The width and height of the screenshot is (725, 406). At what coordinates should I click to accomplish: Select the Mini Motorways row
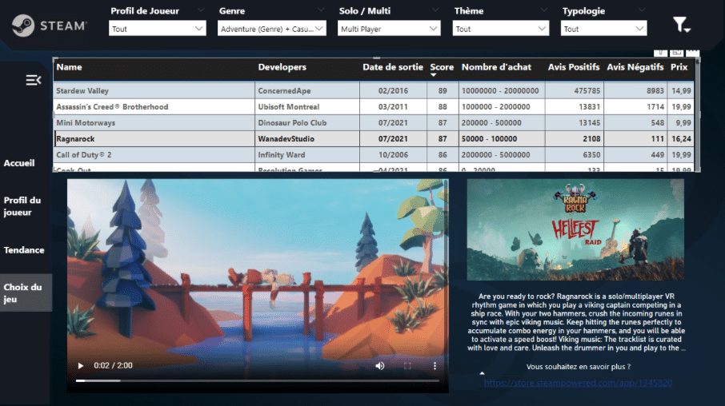point(374,123)
